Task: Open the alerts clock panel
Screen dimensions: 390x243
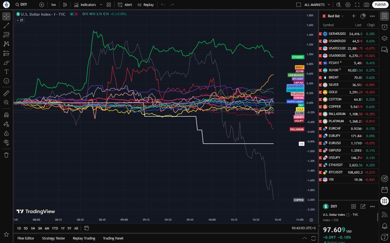Action: point(384,27)
